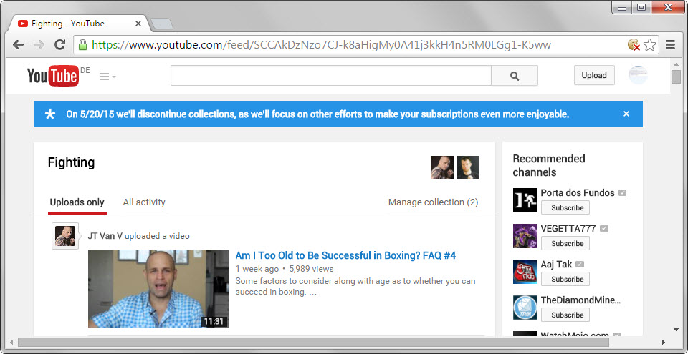Select the Uploads only tab

tap(77, 202)
